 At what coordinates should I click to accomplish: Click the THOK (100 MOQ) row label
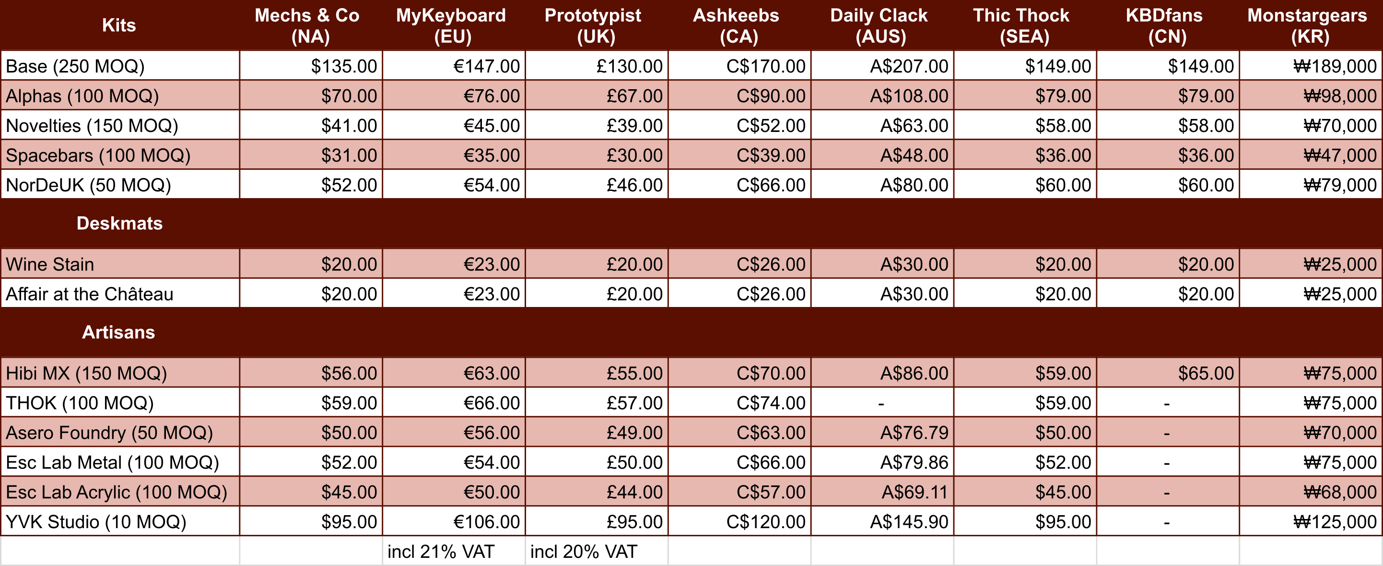coord(80,403)
